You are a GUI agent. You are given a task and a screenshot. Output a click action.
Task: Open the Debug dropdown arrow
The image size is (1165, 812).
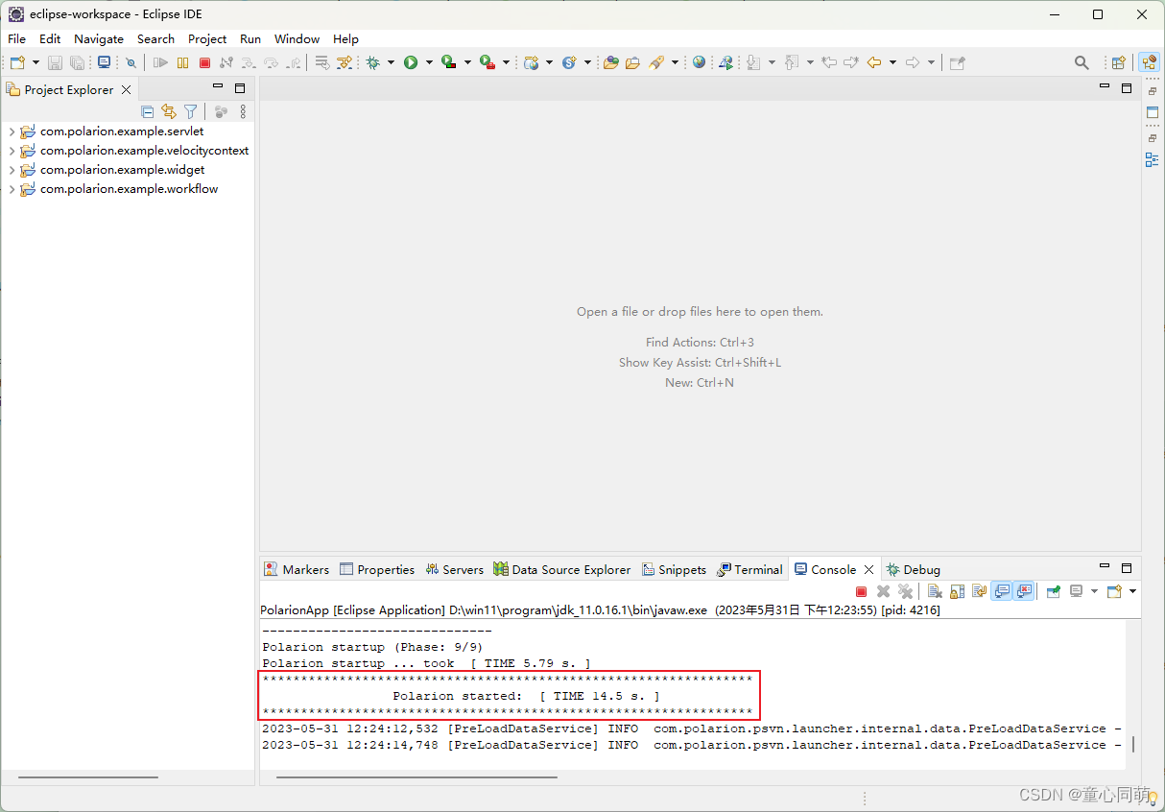[x=391, y=62]
